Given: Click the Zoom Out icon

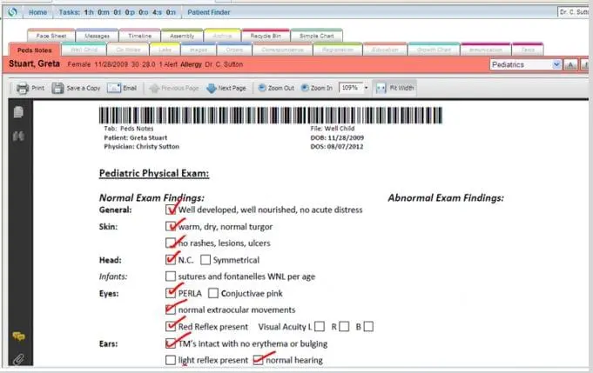Looking at the screenshot, I should click(x=262, y=88).
